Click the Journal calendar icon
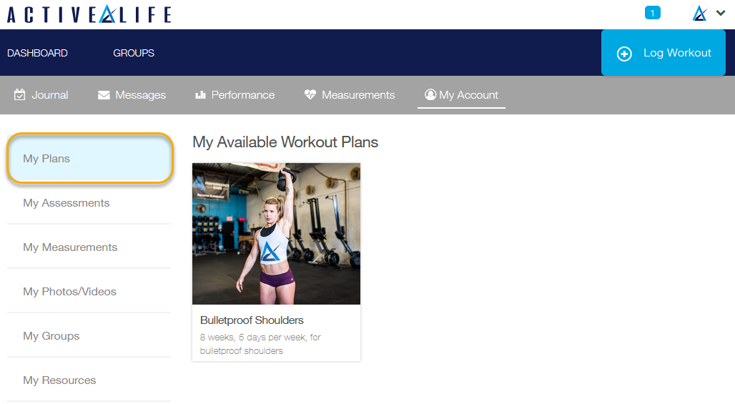 (x=20, y=94)
